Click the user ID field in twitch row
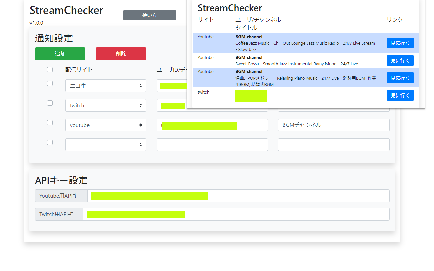Image resolution: width=434 pixels, height=271 pixels. [x=212, y=105]
